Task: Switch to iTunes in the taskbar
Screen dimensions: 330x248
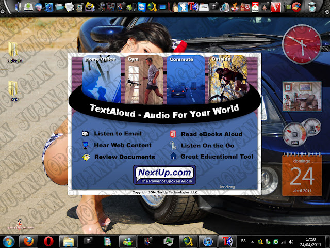Action: click(208, 241)
